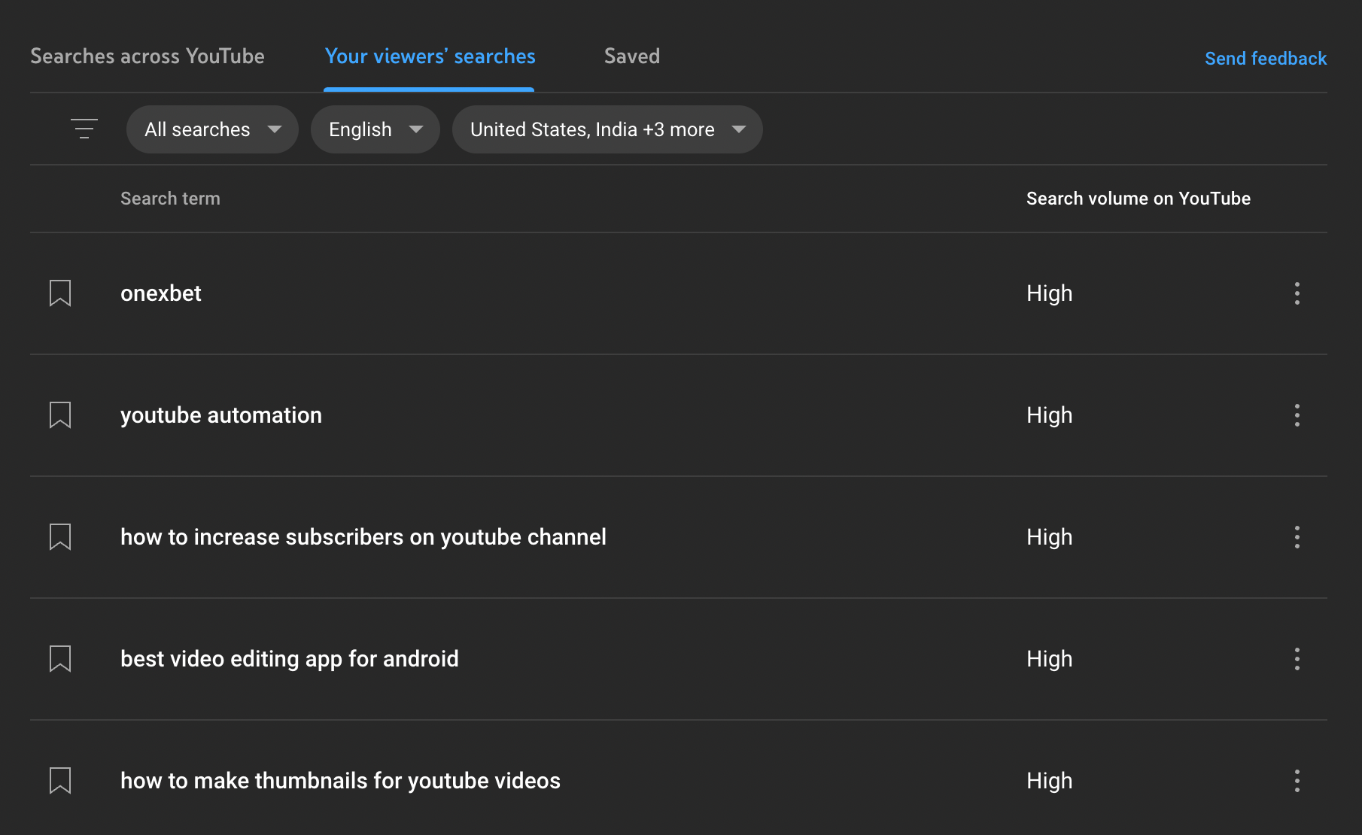Open options menu for increase subscribers row

point(1297,537)
